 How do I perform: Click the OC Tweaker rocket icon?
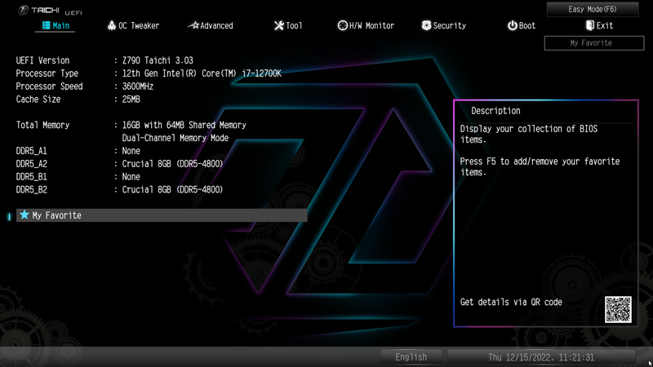(112, 25)
